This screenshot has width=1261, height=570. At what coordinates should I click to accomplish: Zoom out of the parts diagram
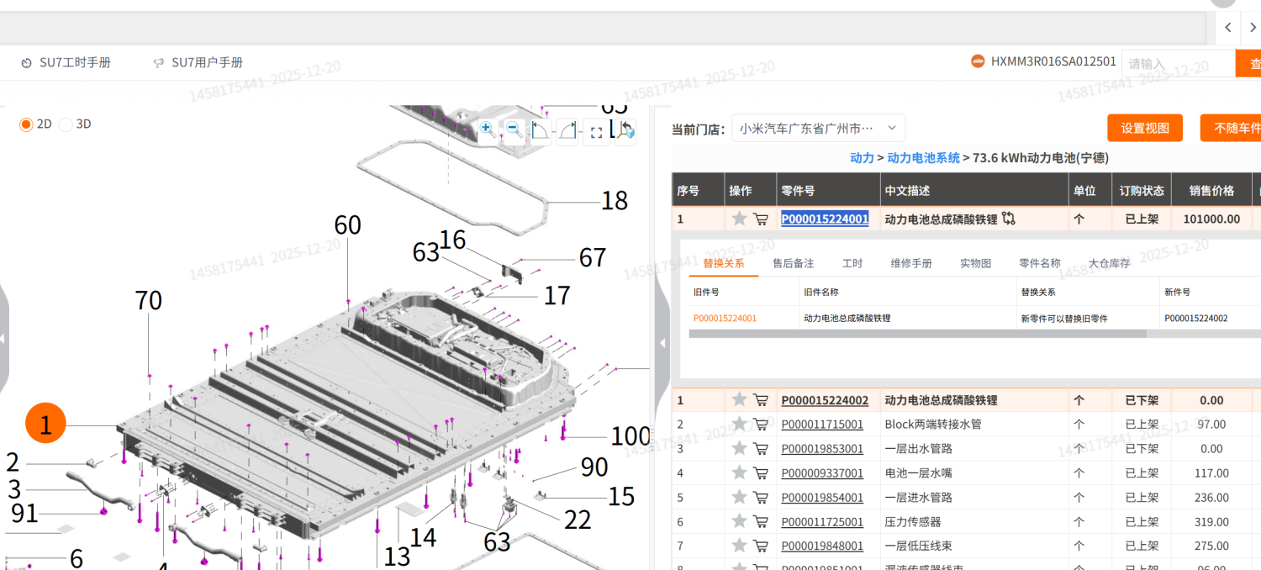tap(514, 130)
